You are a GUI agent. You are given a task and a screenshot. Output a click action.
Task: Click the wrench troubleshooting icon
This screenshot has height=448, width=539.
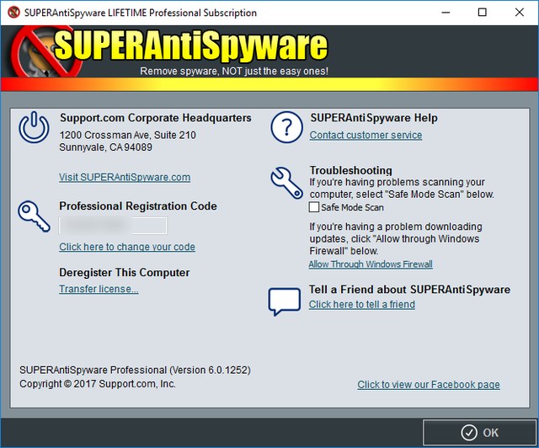click(x=286, y=181)
